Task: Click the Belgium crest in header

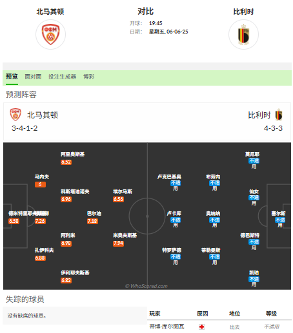Action: click(x=243, y=34)
